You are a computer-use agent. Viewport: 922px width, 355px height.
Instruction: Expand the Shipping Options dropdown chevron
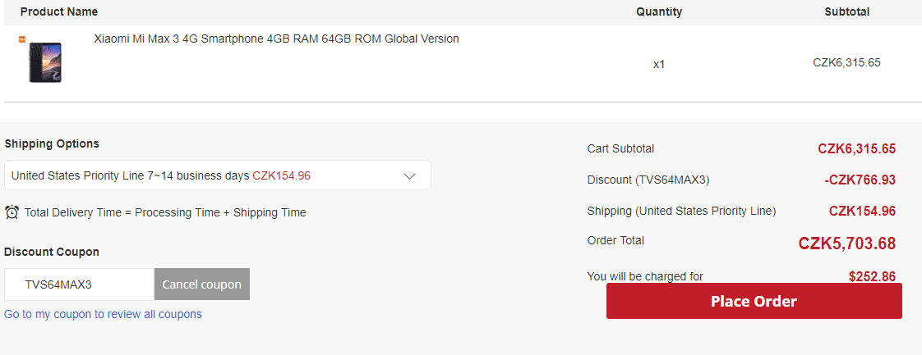[410, 175]
